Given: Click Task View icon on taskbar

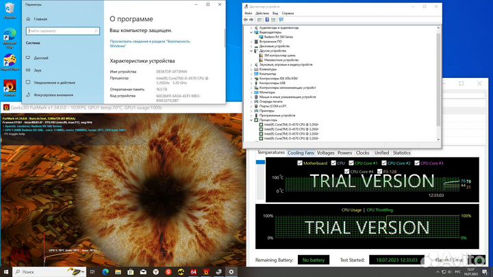Looking at the screenshot, I should pos(92,272).
